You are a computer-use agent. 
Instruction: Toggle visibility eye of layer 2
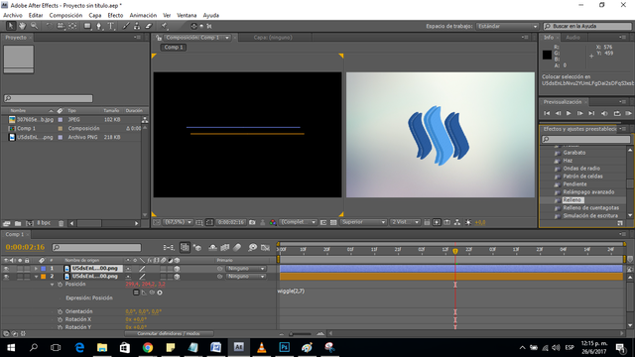[7, 277]
